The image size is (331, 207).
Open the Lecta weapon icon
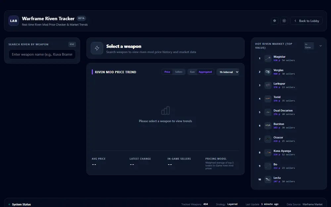(x=268, y=179)
